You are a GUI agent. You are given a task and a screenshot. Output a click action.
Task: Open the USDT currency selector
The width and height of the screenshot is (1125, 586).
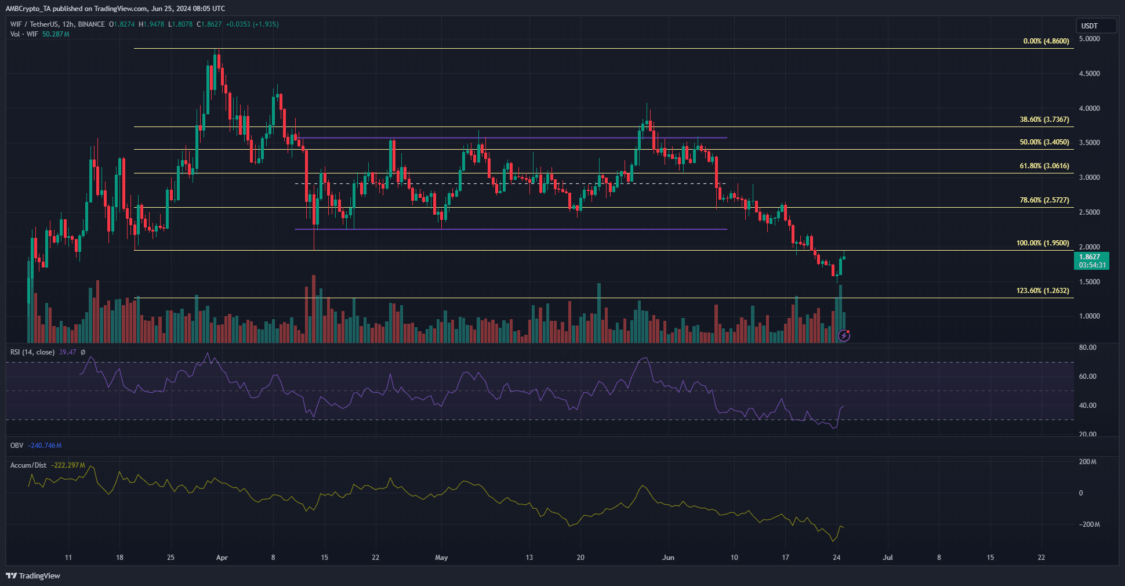(x=1096, y=26)
